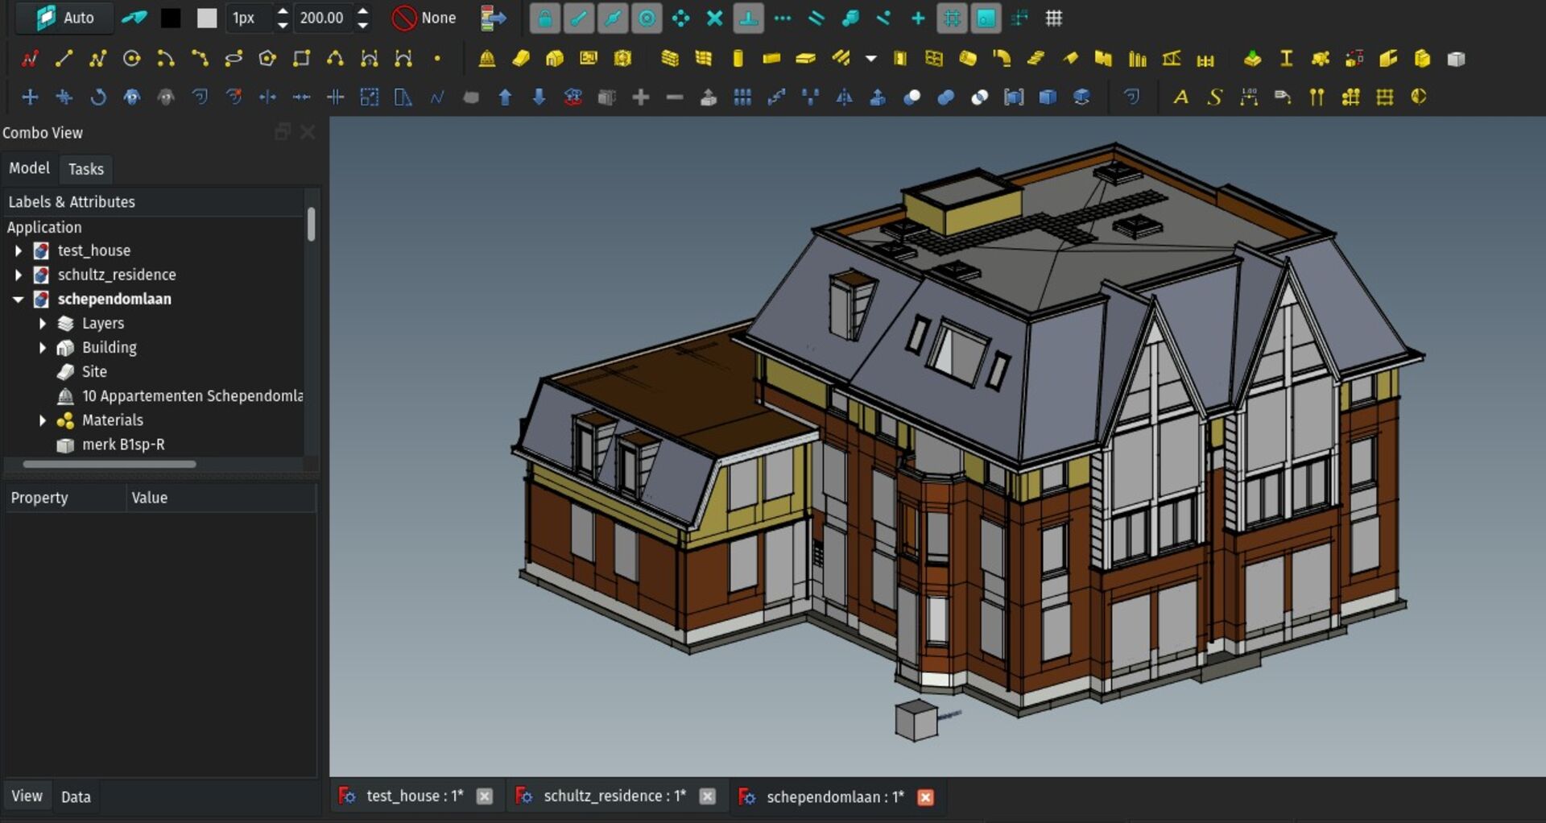Select the Stairs tool

pos(1035,59)
